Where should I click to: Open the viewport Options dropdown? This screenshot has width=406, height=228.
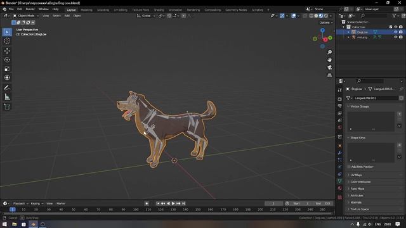pos(325,23)
